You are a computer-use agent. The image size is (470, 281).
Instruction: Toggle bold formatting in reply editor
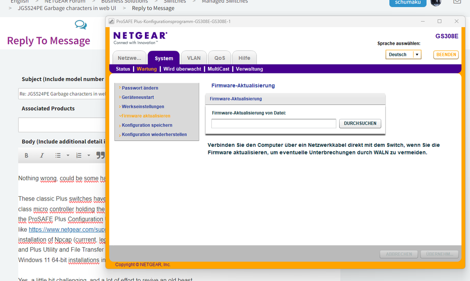click(26, 155)
